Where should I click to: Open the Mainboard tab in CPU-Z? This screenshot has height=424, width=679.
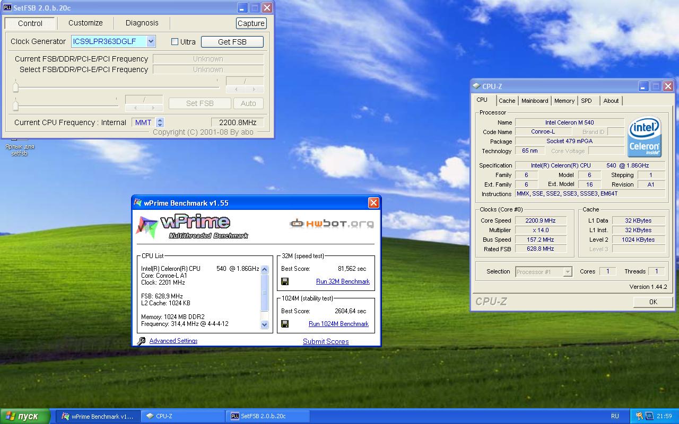[x=535, y=101]
